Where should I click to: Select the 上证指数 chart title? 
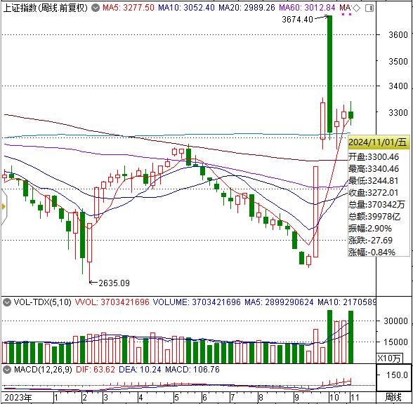coord(45,8)
